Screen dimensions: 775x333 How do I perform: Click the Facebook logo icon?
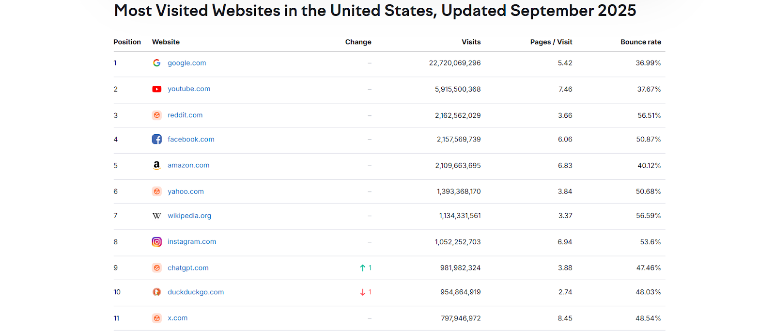click(x=156, y=140)
